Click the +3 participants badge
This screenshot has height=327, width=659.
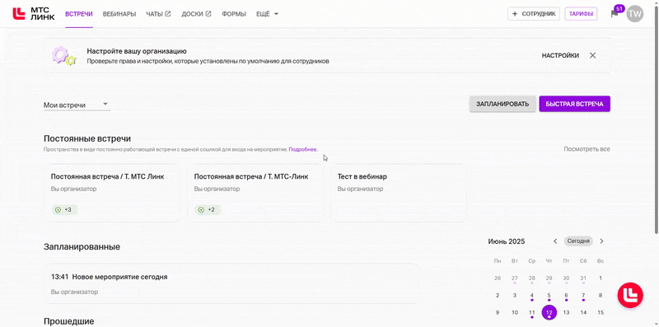[65, 210]
